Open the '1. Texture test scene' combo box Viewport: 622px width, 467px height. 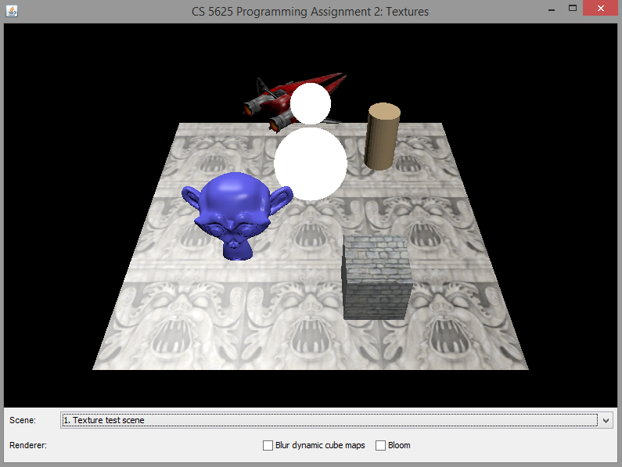pyautogui.click(x=330, y=420)
